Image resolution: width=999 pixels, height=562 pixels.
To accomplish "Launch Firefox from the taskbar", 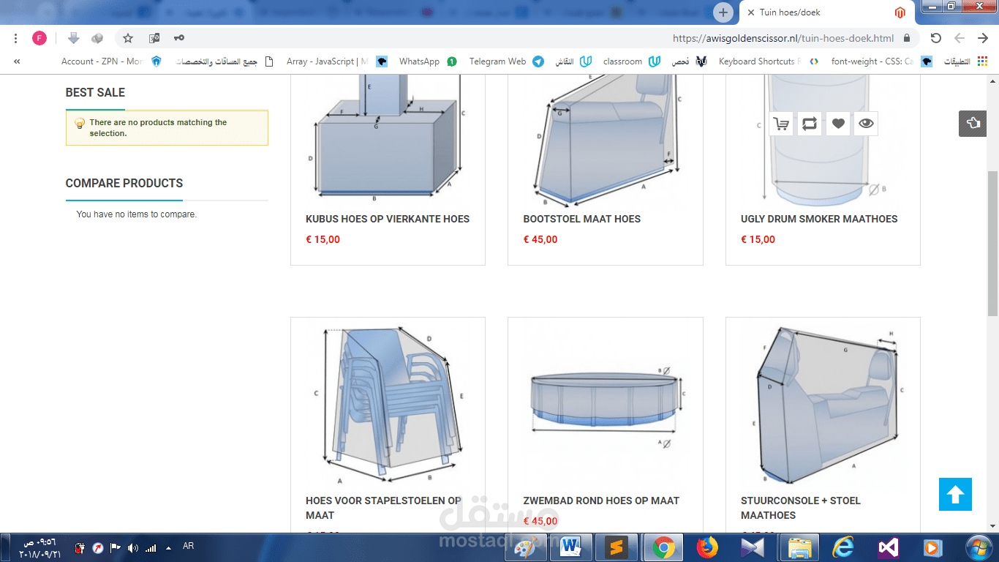I will point(707,547).
